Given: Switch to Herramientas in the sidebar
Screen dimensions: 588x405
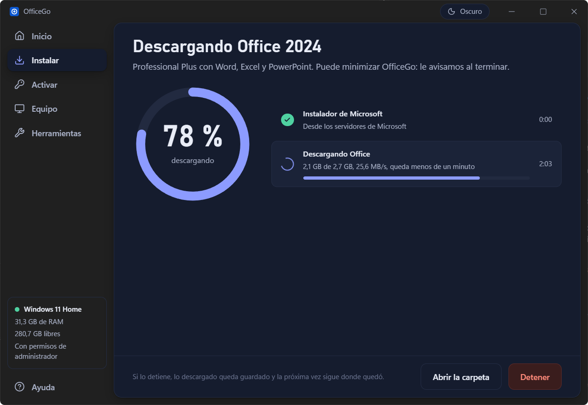Looking at the screenshot, I should 57,133.
